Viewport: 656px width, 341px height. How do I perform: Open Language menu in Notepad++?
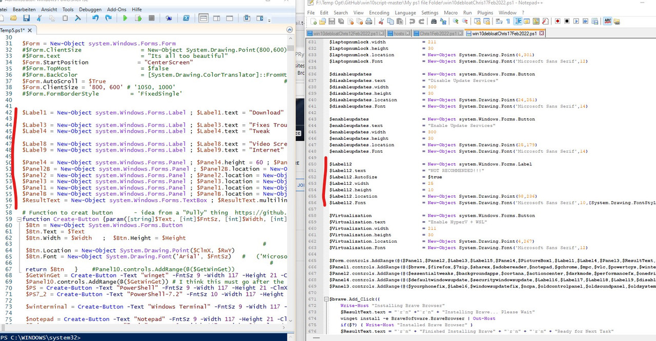coord(405,12)
